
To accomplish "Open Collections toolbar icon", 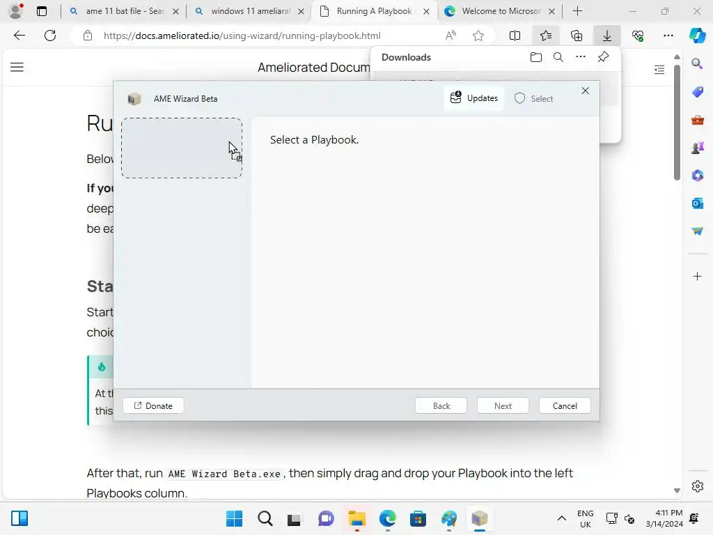I will coord(576,36).
